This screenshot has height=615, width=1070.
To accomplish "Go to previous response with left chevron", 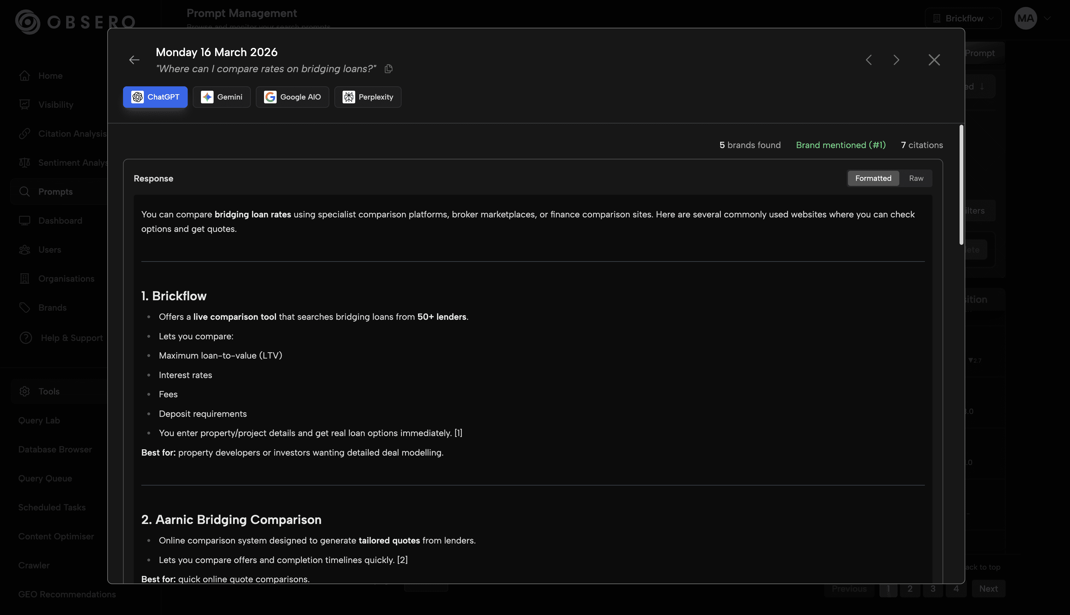I will (869, 60).
